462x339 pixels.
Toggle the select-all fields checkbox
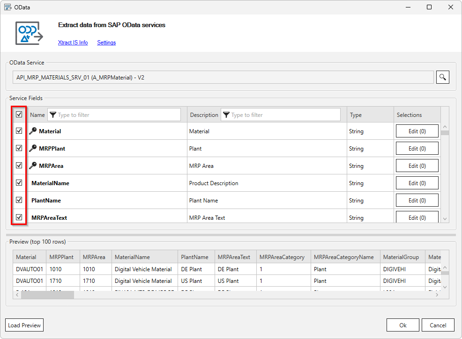click(18, 115)
